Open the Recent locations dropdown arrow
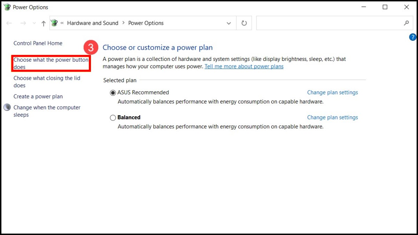 tap(34, 23)
